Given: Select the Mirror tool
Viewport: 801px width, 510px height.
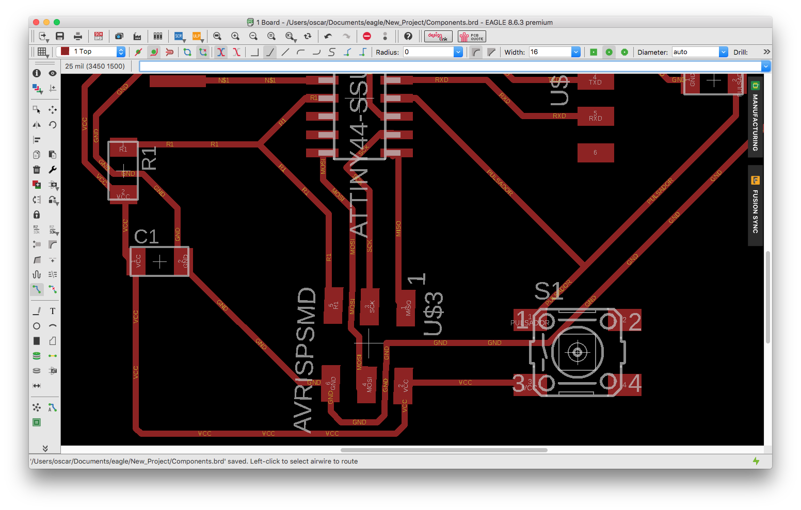Looking at the screenshot, I should pos(37,125).
